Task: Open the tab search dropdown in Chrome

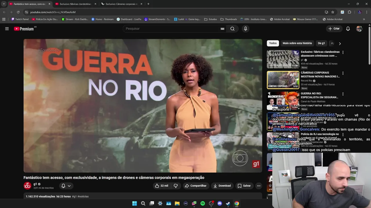Action: pos(4,4)
